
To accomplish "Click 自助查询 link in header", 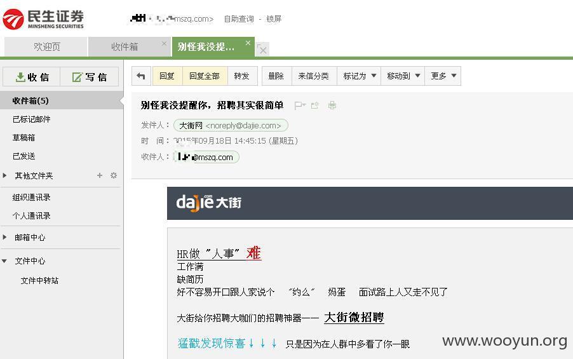I will [239, 18].
